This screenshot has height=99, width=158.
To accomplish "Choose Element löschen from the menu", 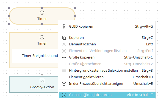I will pos(107,44).
